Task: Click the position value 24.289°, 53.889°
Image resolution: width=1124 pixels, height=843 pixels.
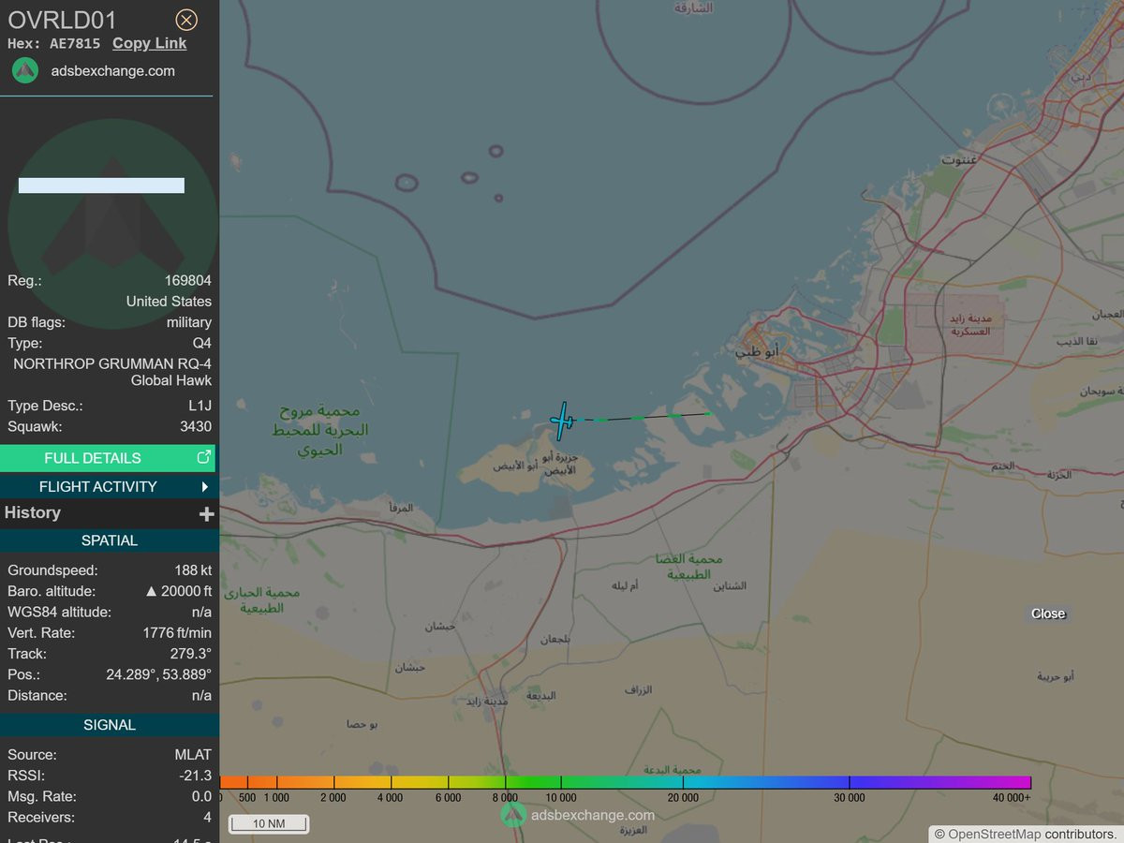Action: pyautogui.click(x=158, y=674)
